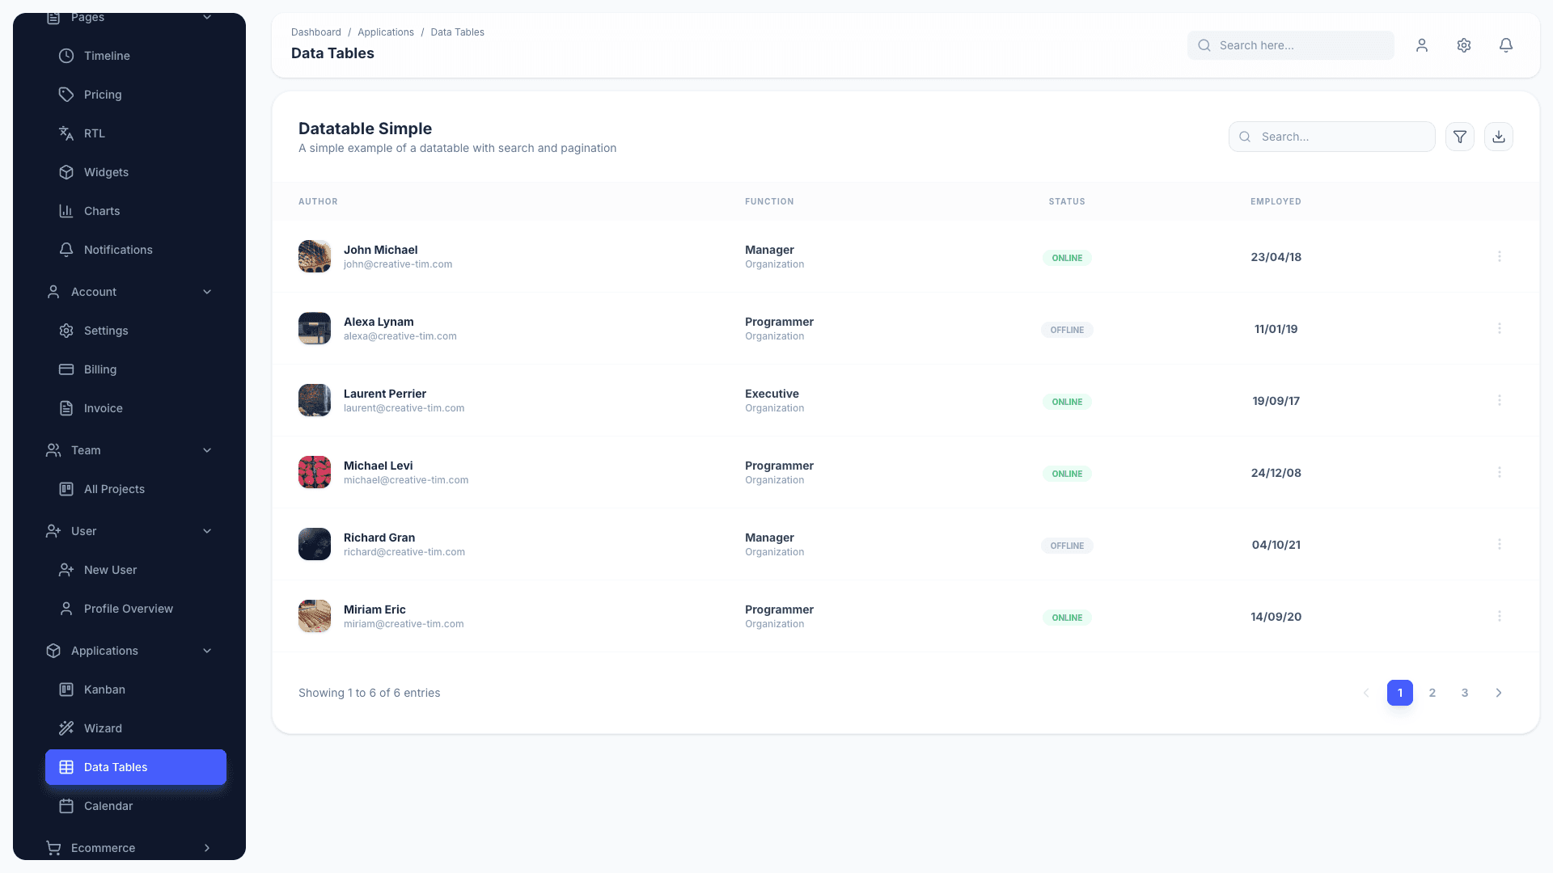Screen dimensions: 1553x873
Task: Click the filter icon above the table
Action: click(1460, 137)
